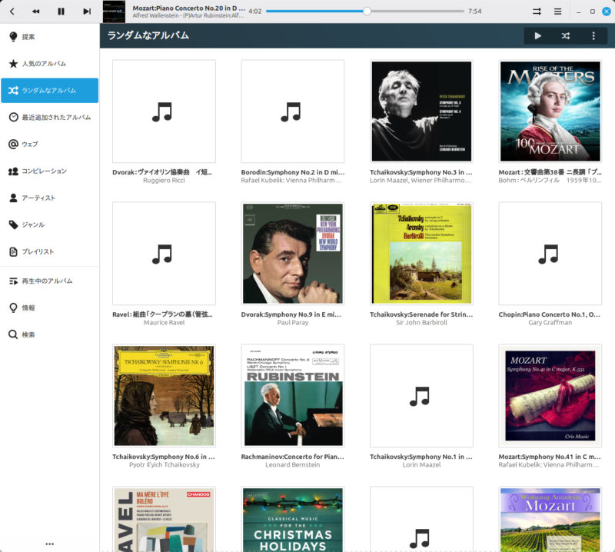Open the hamburger application menu
The image size is (615, 552).
(557, 12)
